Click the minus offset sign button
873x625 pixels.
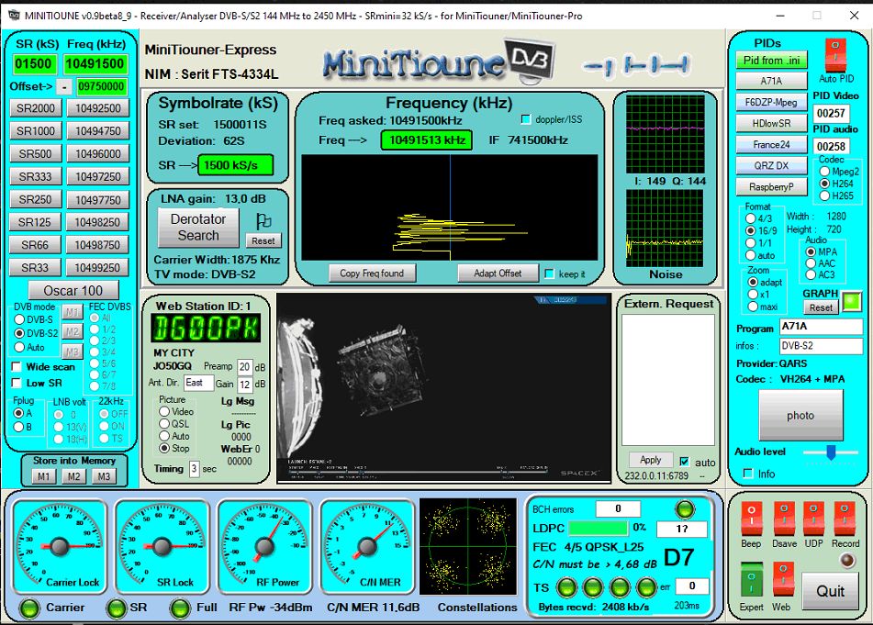(64, 87)
